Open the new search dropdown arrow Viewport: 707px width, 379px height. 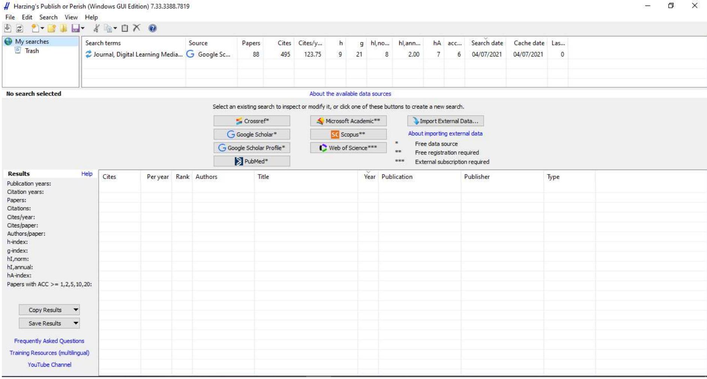click(42, 28)
